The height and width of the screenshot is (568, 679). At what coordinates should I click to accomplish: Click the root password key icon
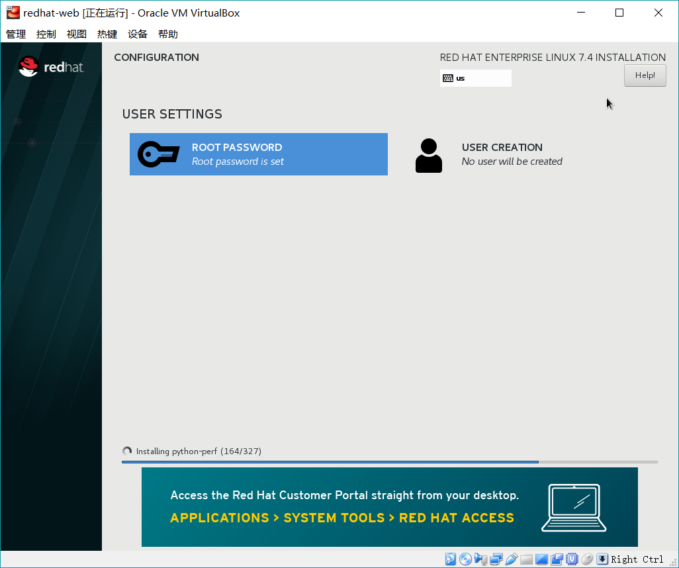tap(158, 154)
